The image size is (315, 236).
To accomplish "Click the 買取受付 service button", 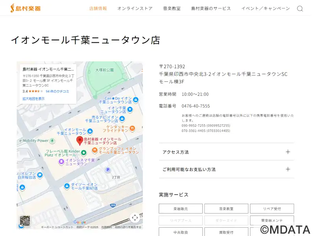I will (x=226, y=232).
